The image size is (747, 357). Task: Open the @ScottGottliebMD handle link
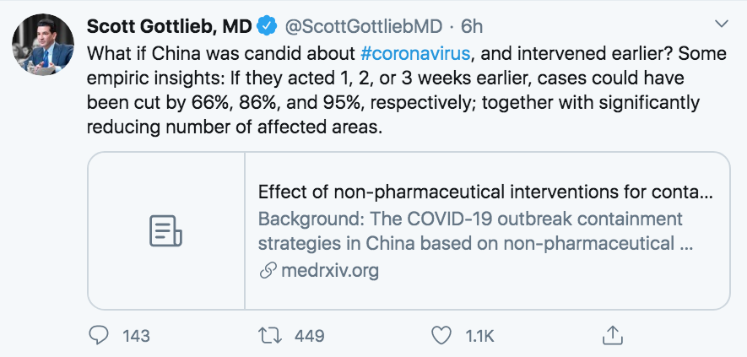364,27
